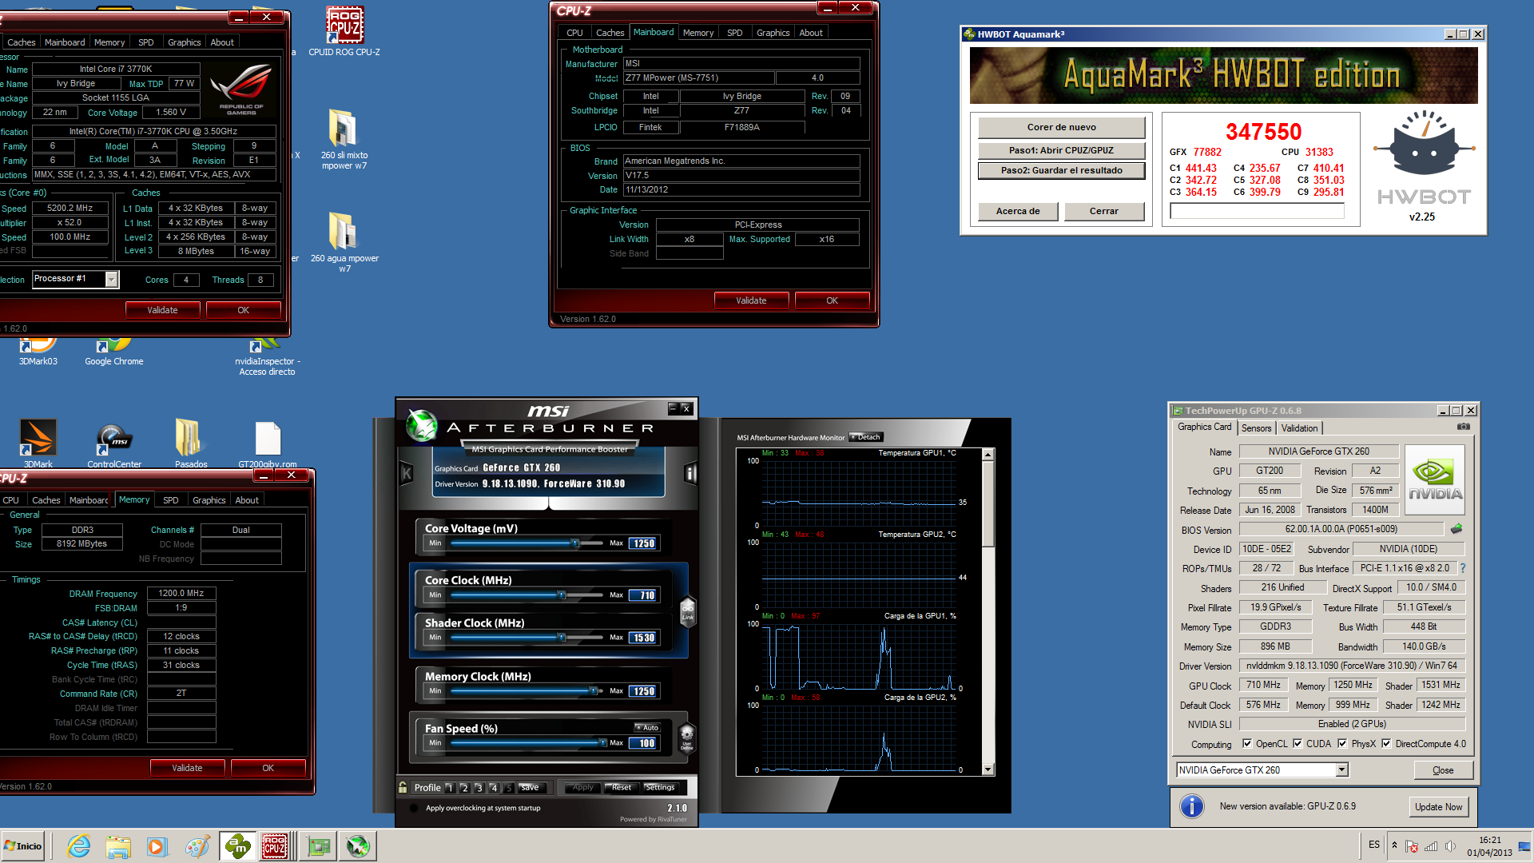
Task: Click the Bus Interface question mark icon
Action: point(1463,568)
